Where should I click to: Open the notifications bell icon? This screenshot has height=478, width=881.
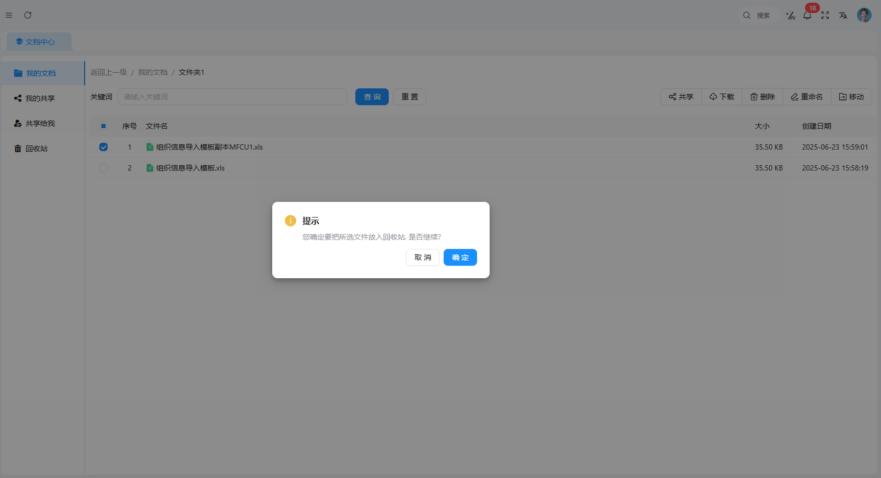pyautogui.click(x=807, y=16)
